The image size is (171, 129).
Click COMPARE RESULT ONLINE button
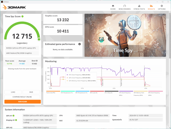(22, 97)
